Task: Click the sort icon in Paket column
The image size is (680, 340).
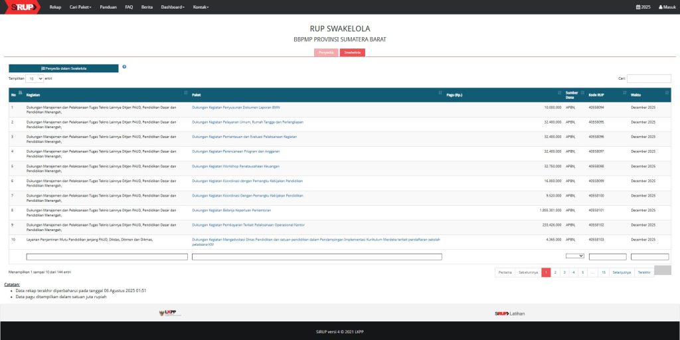Action: (x=440, y=93)
